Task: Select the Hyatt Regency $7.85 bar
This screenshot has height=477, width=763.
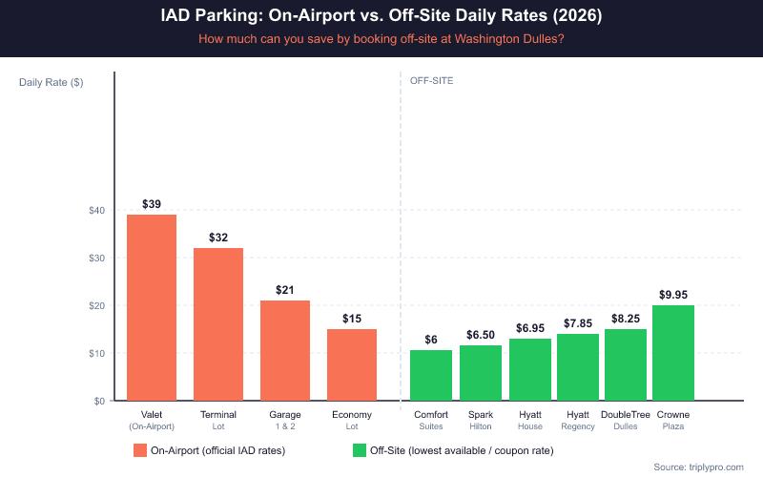Action: click(x=578, y=367)
